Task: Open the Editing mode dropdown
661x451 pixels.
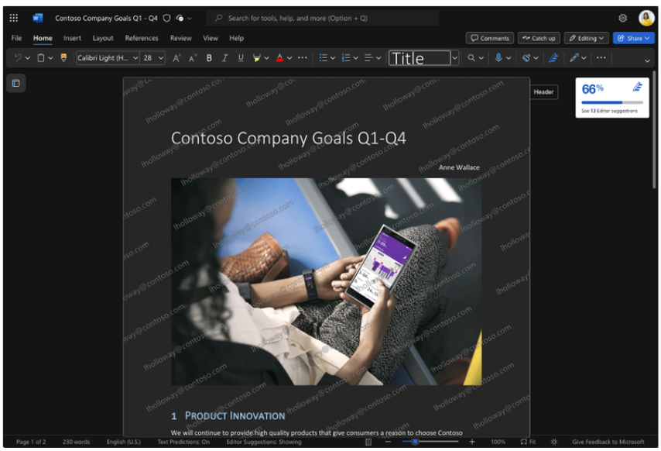Action: [586, 38]
